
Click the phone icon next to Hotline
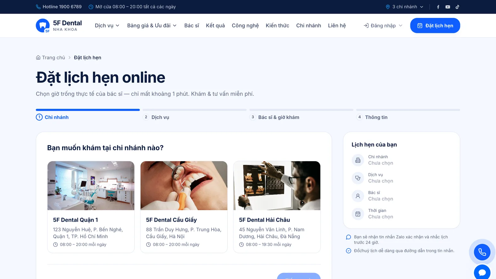(38, 7)
